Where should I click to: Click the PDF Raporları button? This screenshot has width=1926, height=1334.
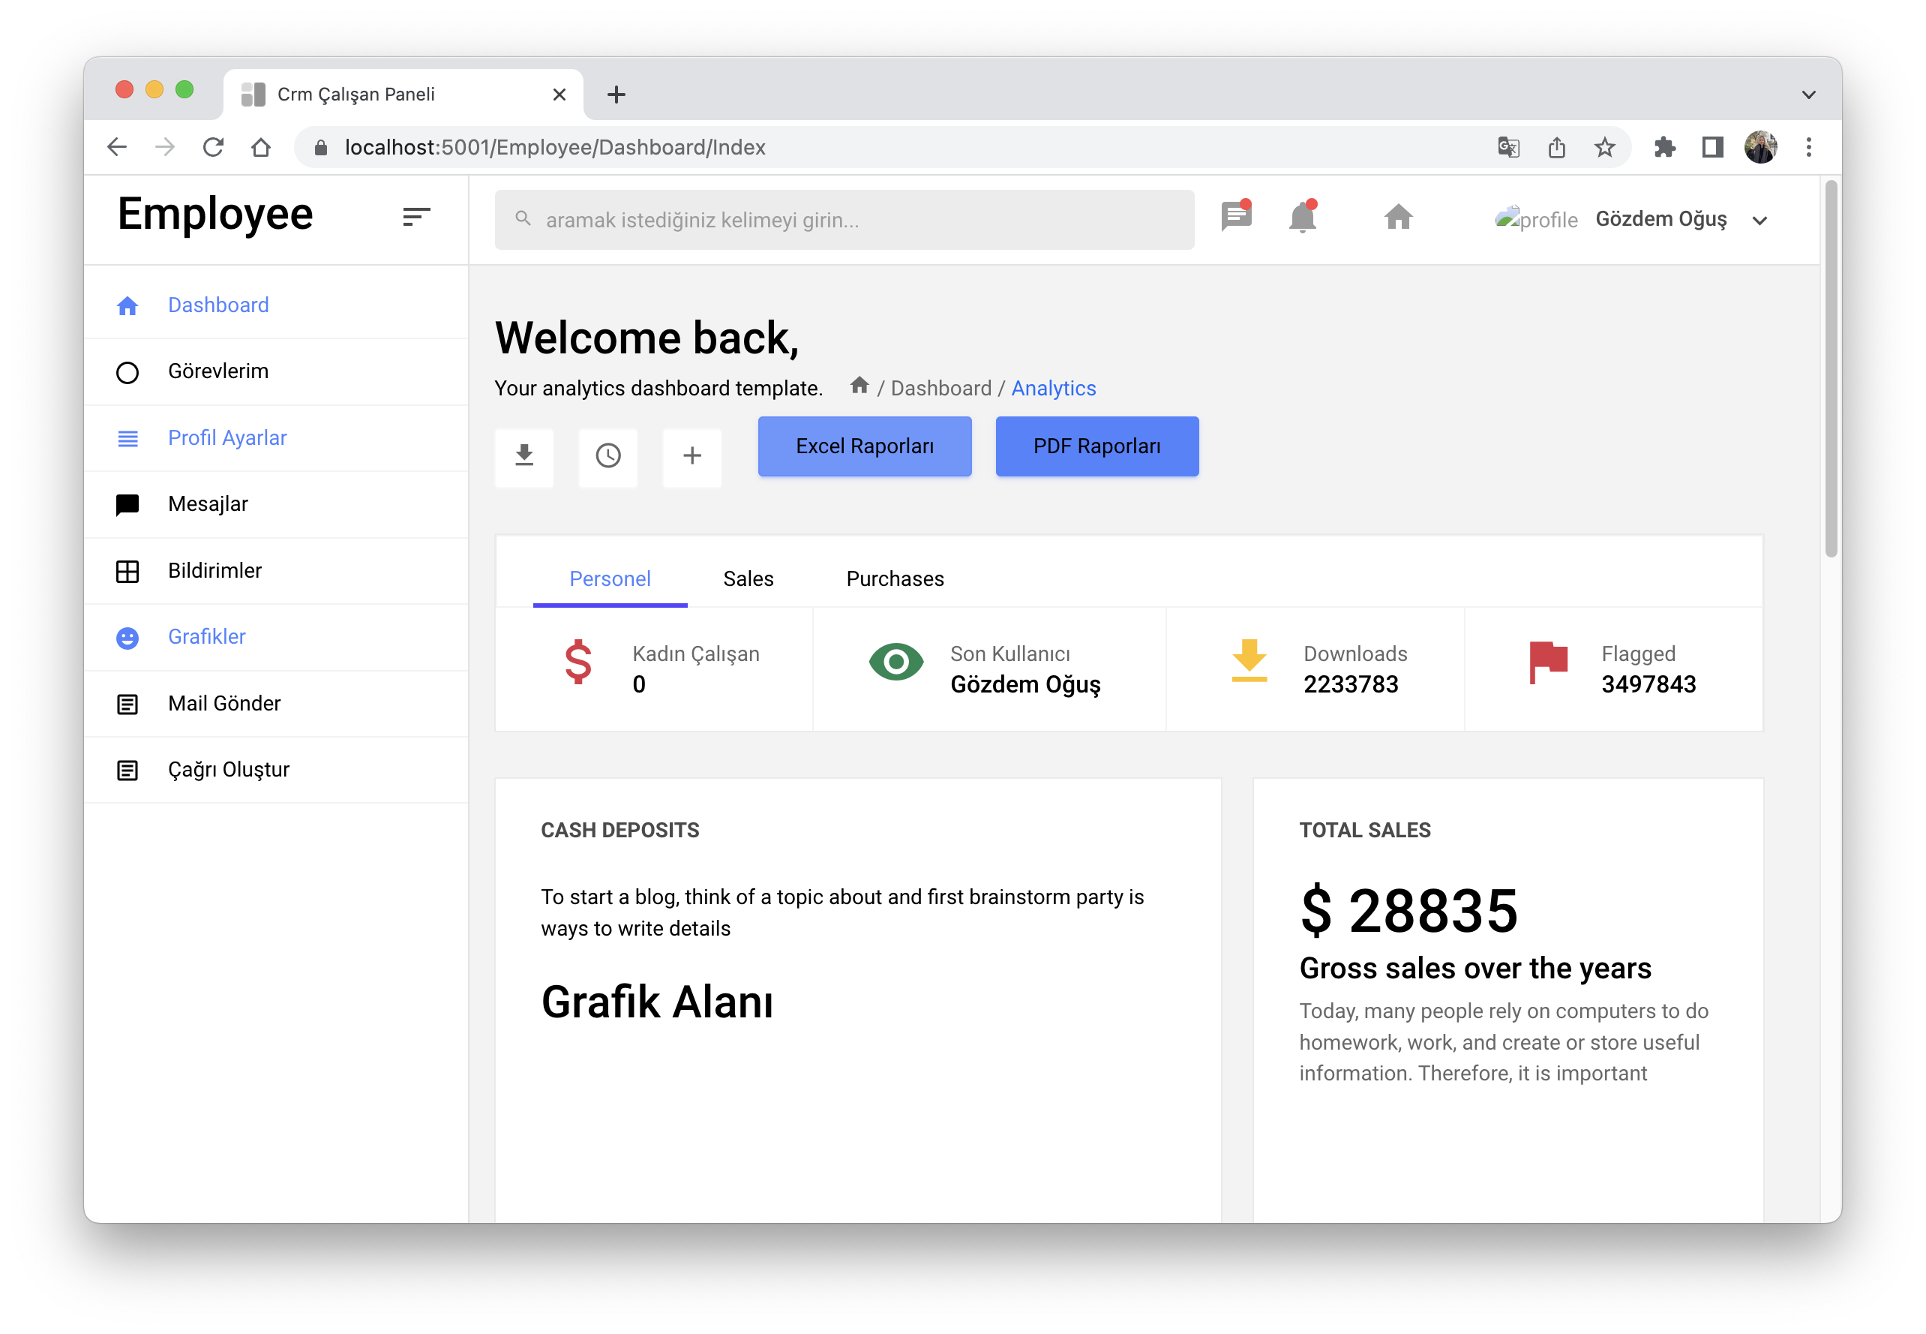(1097, 446)
